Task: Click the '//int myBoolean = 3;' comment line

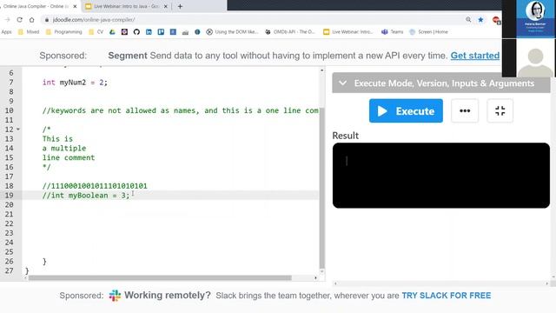Action: pyautogui.click(x=86, y=195)
